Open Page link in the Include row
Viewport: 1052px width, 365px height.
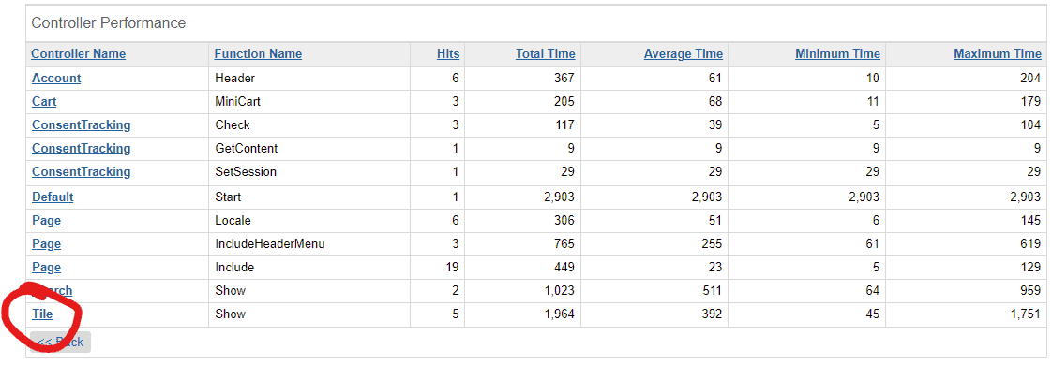click(x=46, y=268)
